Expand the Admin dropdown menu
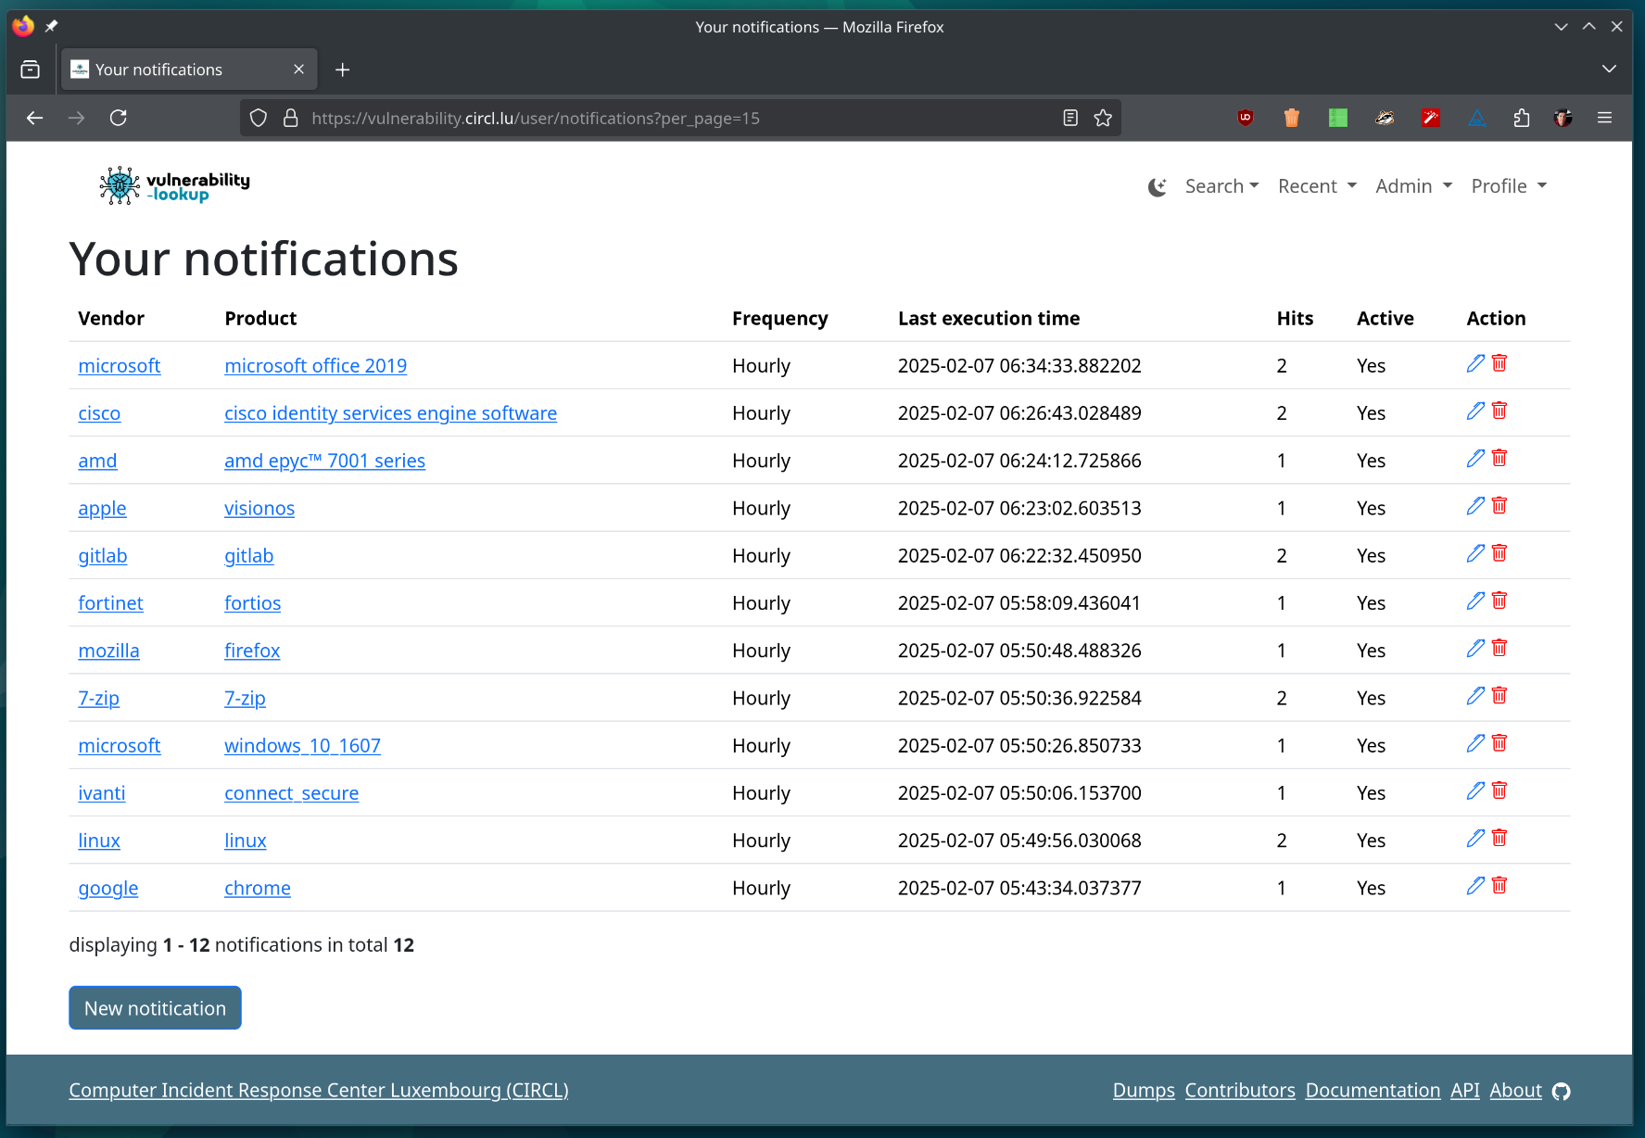This screenshot has width=1645, height=1138. click(x=1413, y=186)
